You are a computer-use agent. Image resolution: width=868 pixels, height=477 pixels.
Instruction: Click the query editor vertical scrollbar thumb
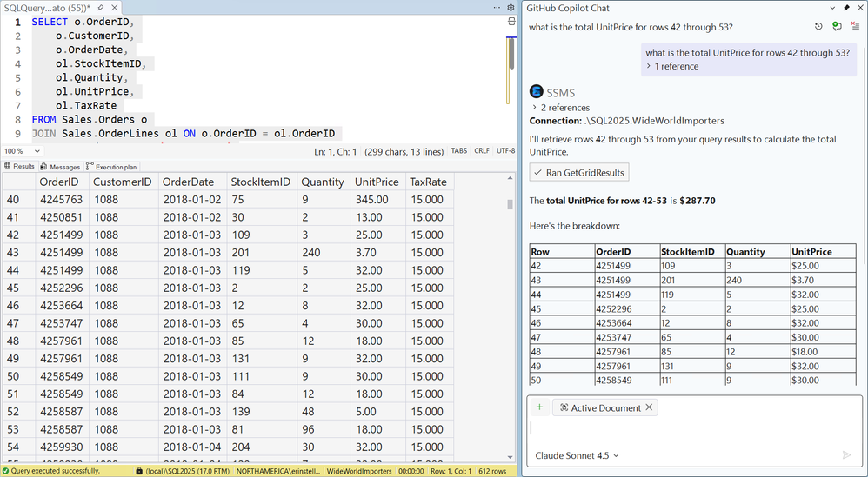511,52
